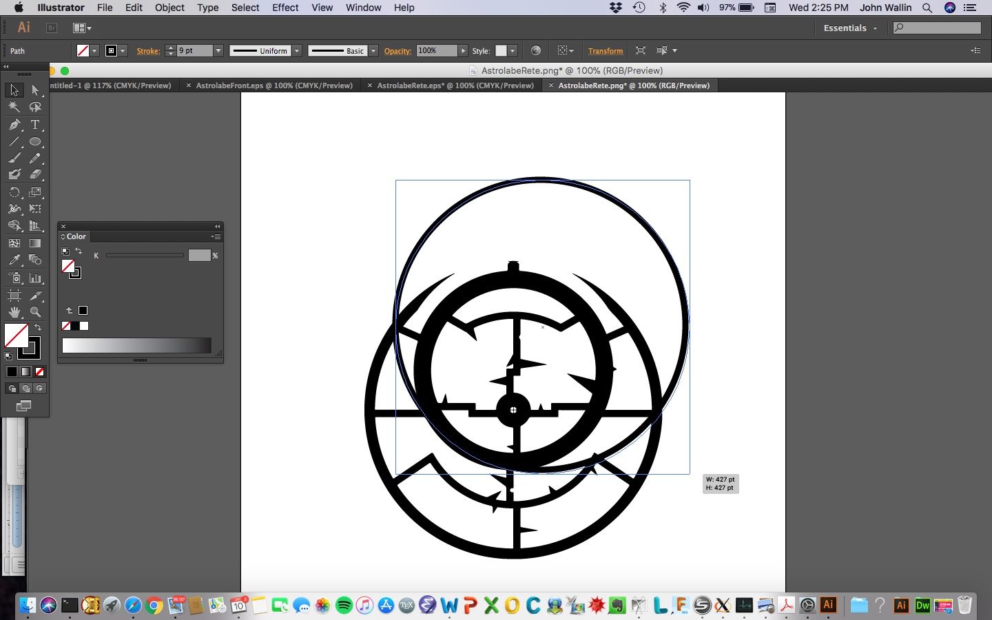
Task: Click the K slider in Color panel
Action: [145, 256]
